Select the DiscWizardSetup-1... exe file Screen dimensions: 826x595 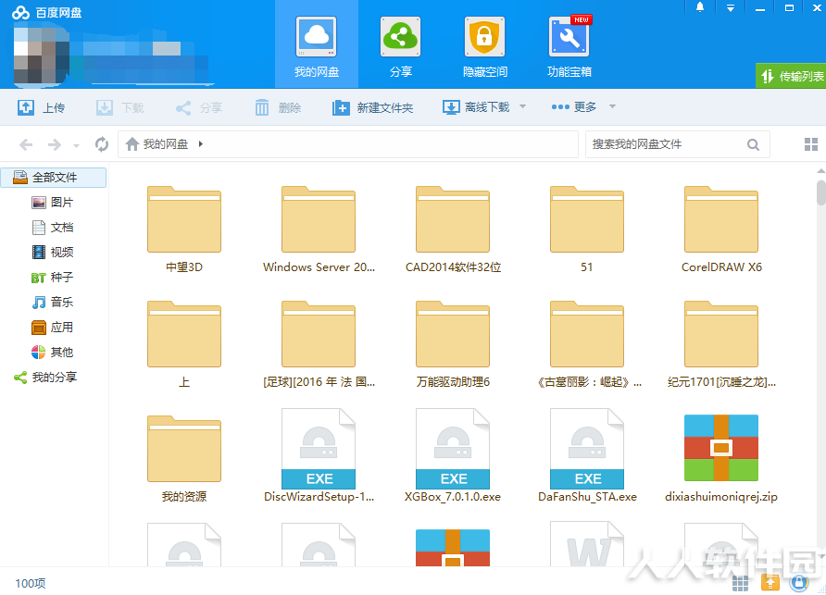click(x=319, y=456)
